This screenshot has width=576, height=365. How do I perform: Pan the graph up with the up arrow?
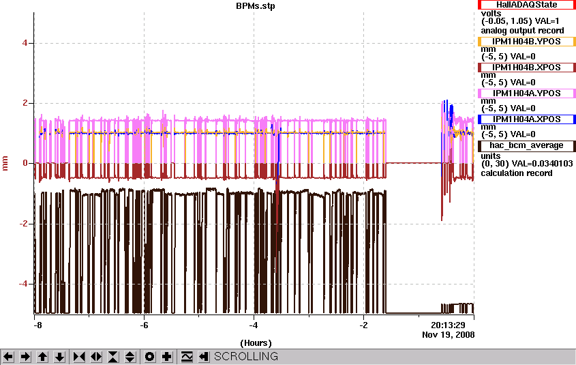[43, 357]
